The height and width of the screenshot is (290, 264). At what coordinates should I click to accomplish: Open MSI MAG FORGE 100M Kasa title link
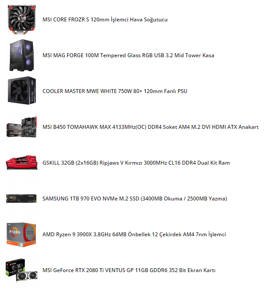(x=128, y=55)
